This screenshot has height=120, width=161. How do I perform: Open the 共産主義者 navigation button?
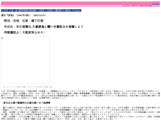click(32, 10)
